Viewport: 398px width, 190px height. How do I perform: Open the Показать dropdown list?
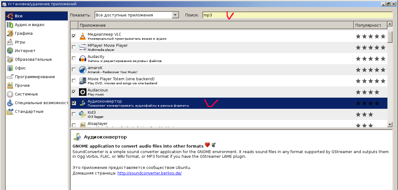(175, 15)
